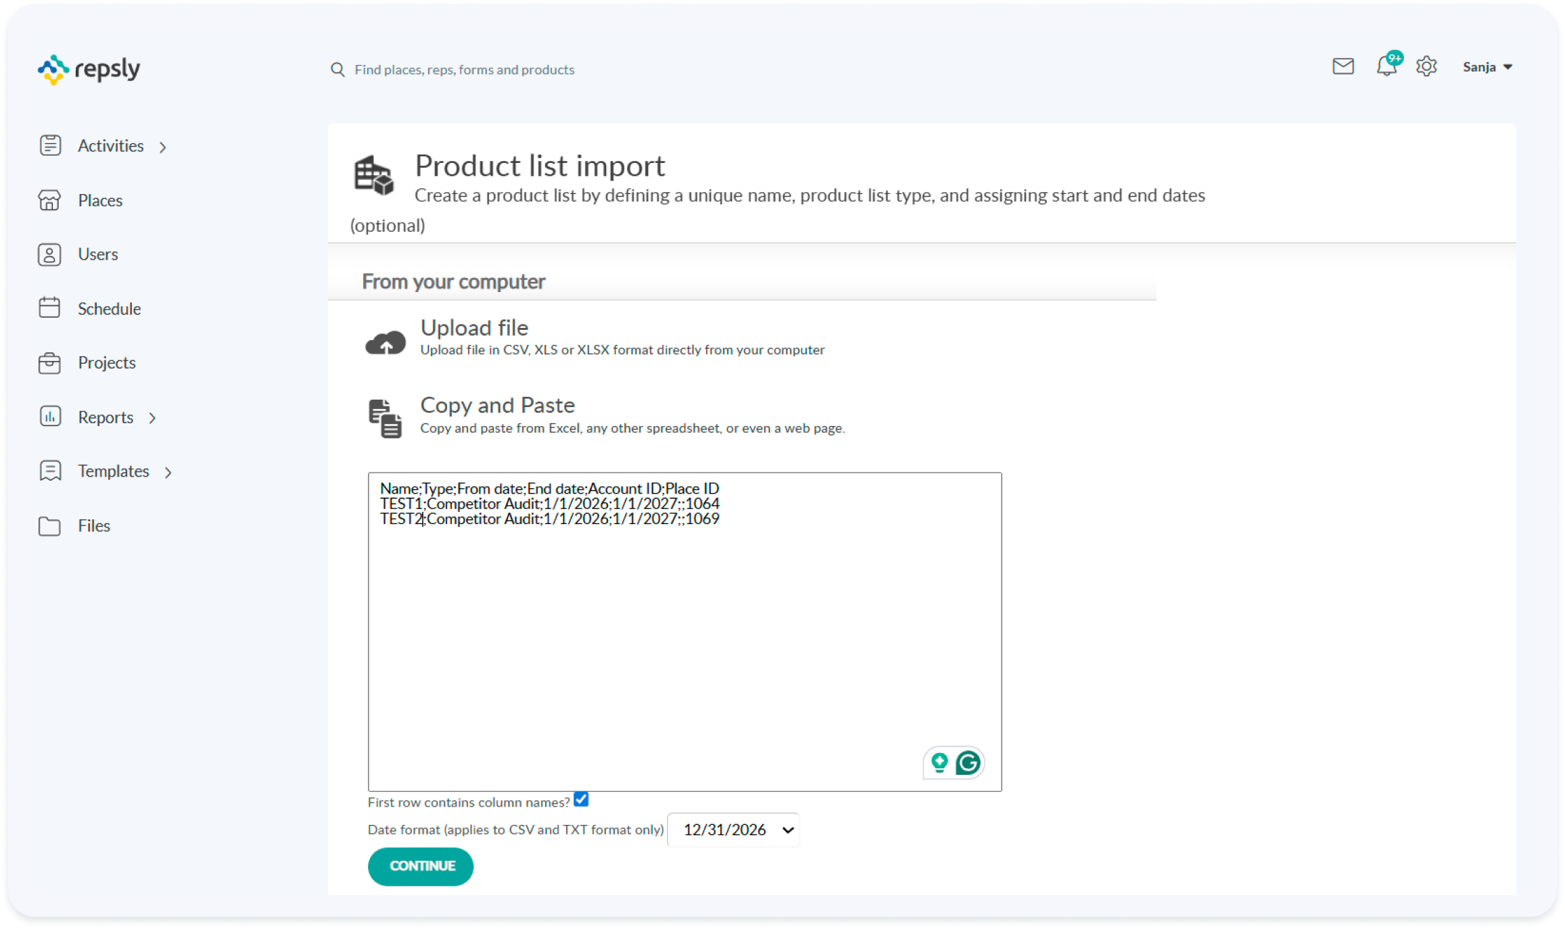This screenshot has width=1565, height=929.
Task: Open the notifications bell icon
Action: [x=1386, y=66]
